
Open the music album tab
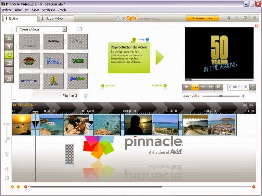tap(9, 79)
